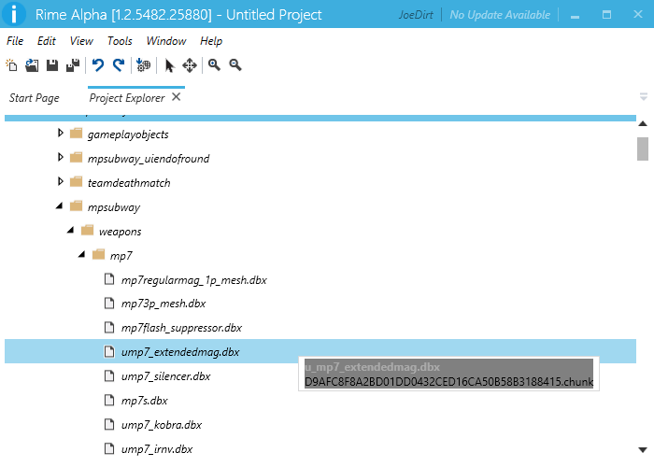This screenshot has width=654, height=467.
Task: Click the Save All toolbar icon
Action: click(73, 65)
